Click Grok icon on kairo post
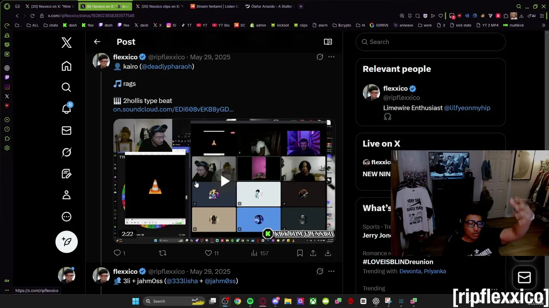549x308 pixels. coord(320,57)
